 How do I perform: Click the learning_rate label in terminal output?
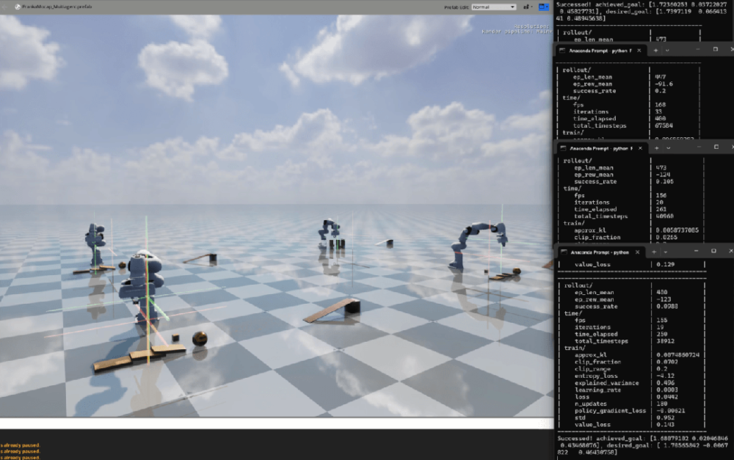(597, 390)
